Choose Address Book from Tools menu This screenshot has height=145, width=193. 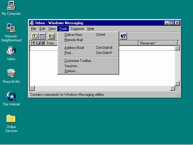88,48
